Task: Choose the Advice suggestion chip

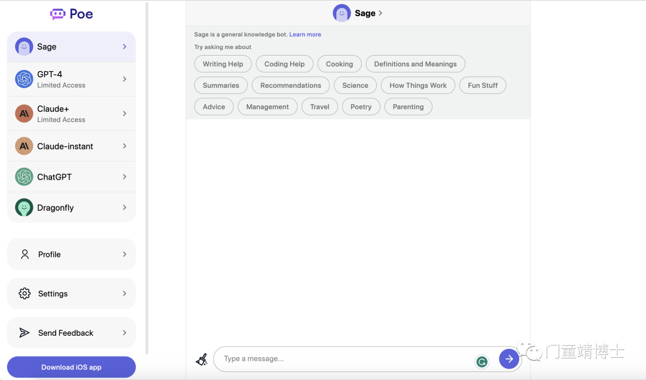Action: [x=214, y=107]
